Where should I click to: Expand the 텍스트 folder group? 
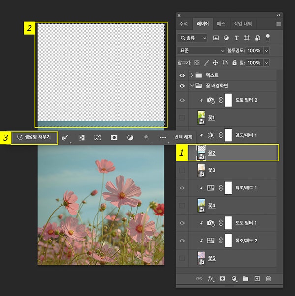(191, 75)
